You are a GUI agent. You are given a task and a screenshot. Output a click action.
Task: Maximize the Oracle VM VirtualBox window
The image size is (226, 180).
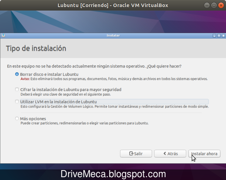pos(214,5)
